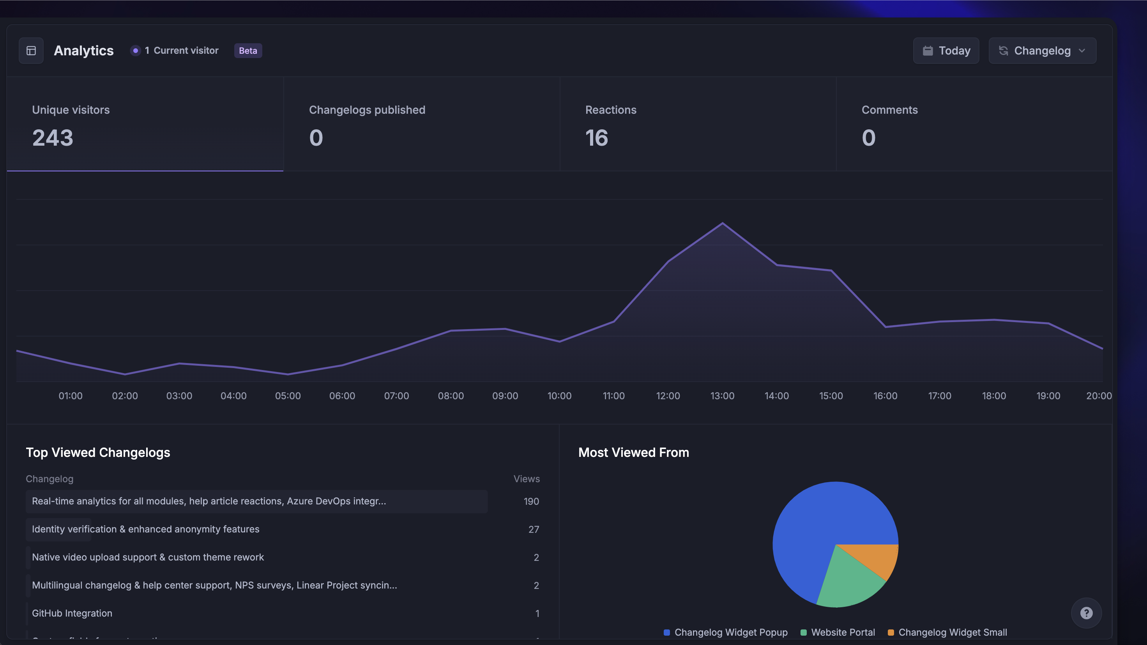Select the Reactions stat card
The height and width of the screenshot is (645, 1147).
[698, 125]
